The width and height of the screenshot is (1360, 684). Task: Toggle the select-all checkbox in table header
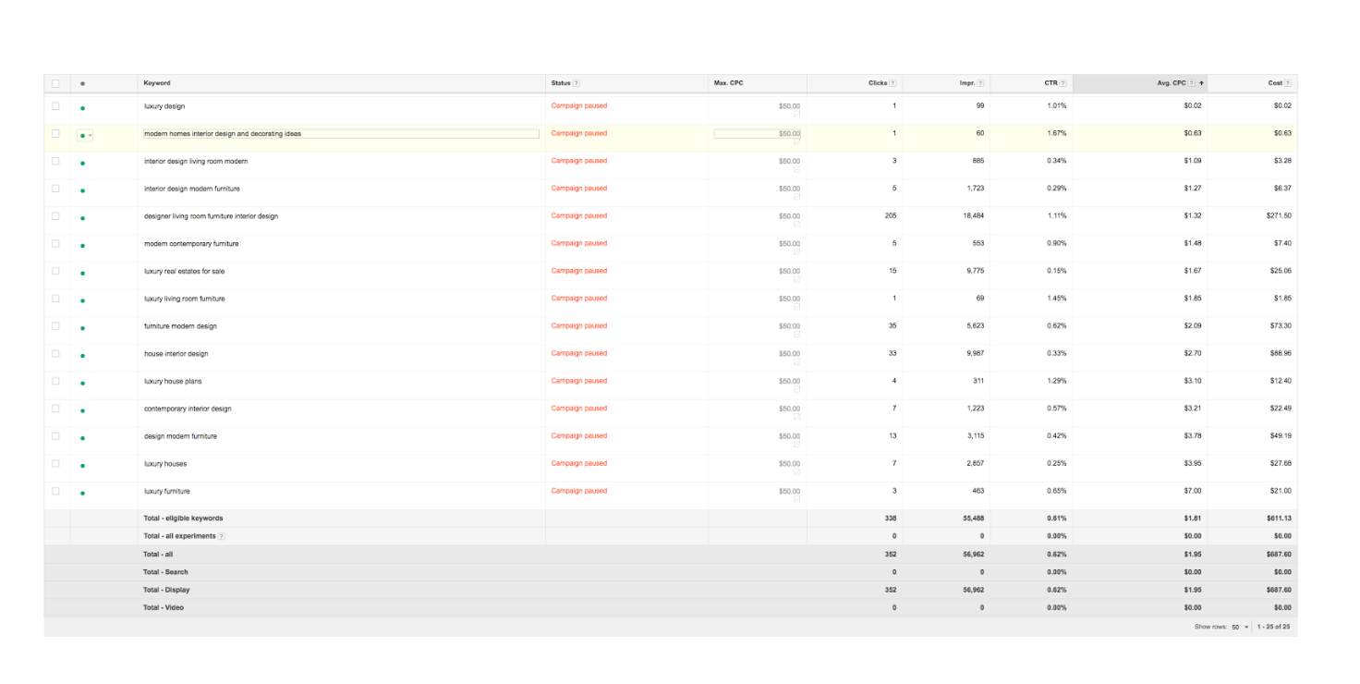click(55, 83)
